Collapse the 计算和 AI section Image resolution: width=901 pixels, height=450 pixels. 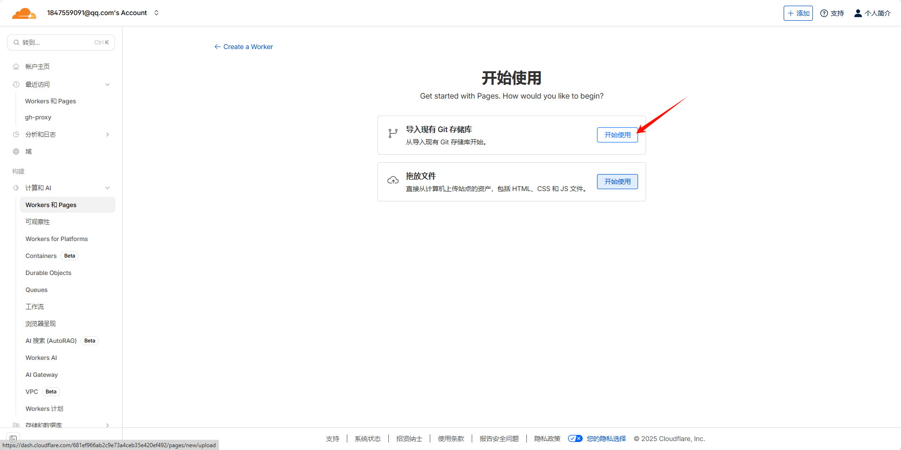click(x=107, y=188)
